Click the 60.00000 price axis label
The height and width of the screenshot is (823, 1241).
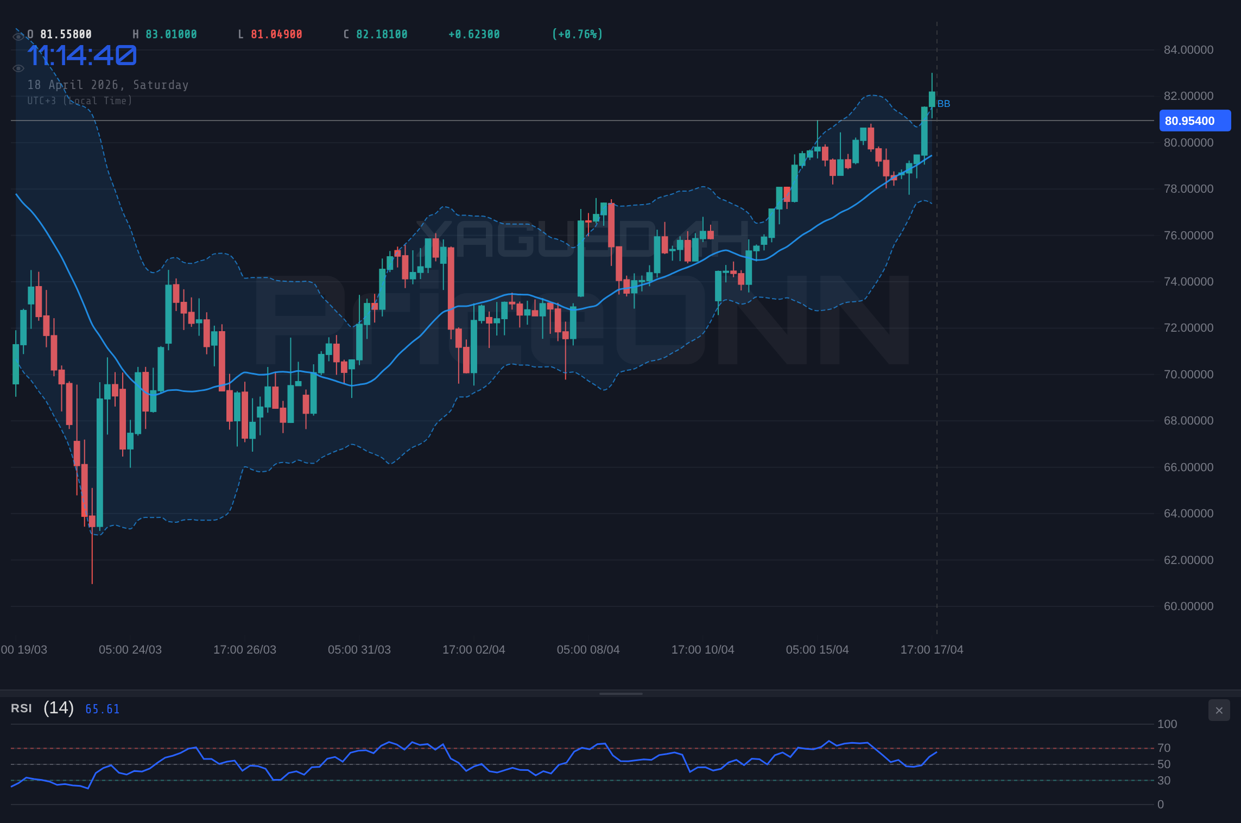(1188, 606)
